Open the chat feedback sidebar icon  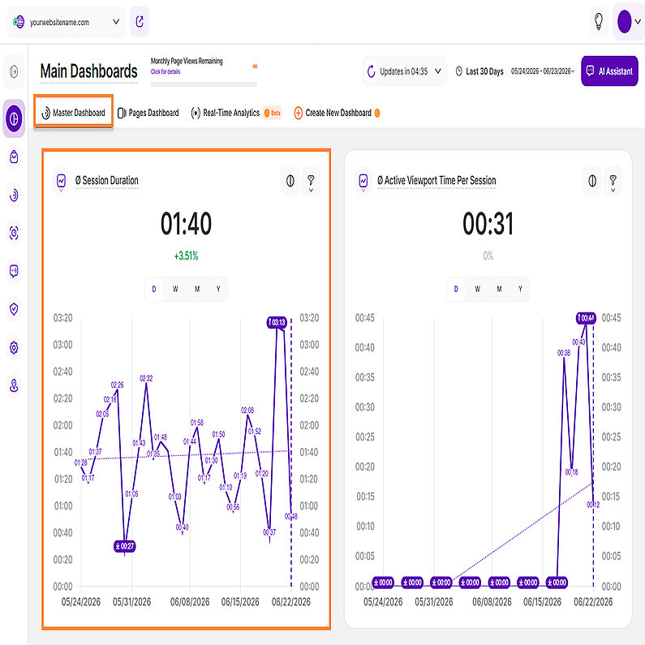[14, 271]
